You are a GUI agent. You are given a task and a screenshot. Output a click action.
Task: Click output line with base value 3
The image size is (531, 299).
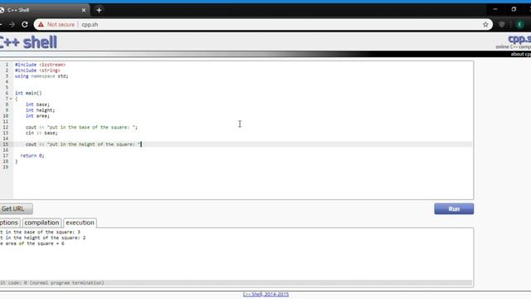tap(40, 232)
